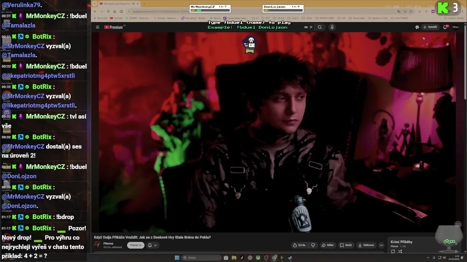
Task: Open the YouTube notifications bell in the header
Action: [445, 27]
